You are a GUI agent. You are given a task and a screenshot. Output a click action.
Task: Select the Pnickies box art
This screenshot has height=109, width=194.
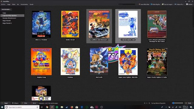pos(70,62)
